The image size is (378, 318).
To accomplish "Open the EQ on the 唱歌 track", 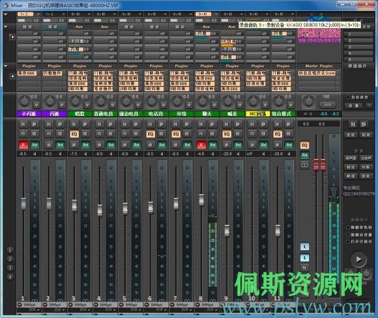I will pos(74,134).
